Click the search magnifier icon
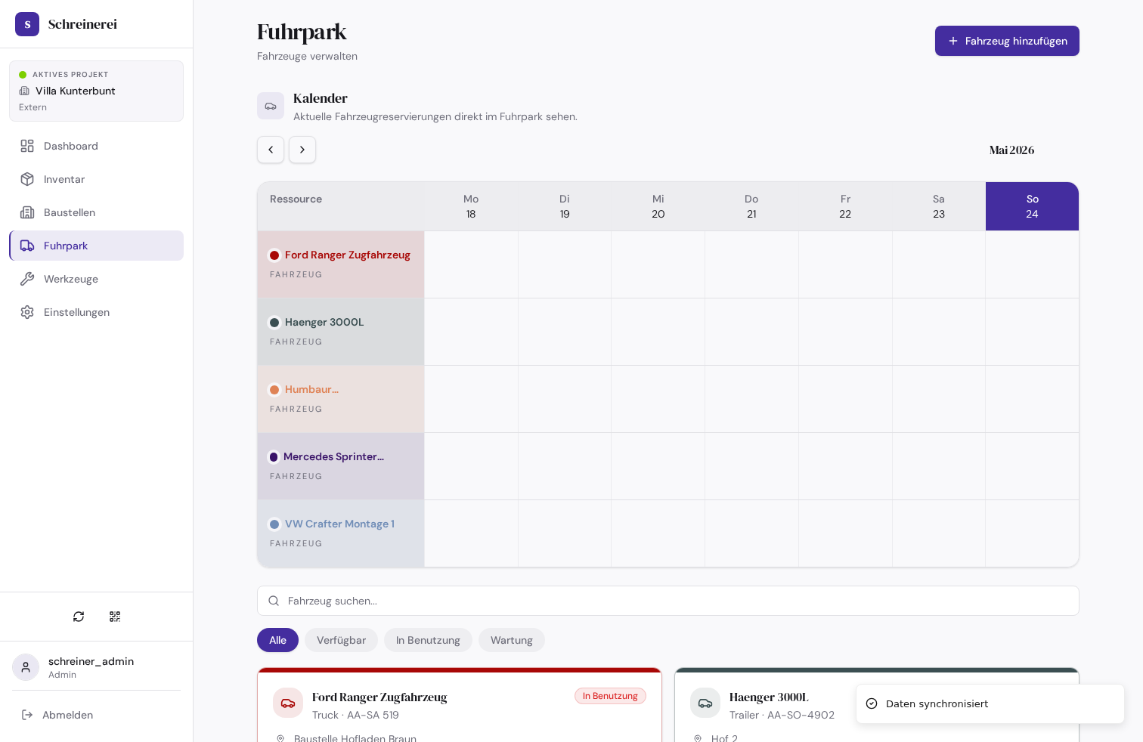The image size is (1143, 742). (274, 601)
